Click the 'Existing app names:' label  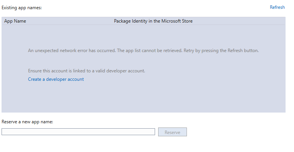tap(22, 8)
